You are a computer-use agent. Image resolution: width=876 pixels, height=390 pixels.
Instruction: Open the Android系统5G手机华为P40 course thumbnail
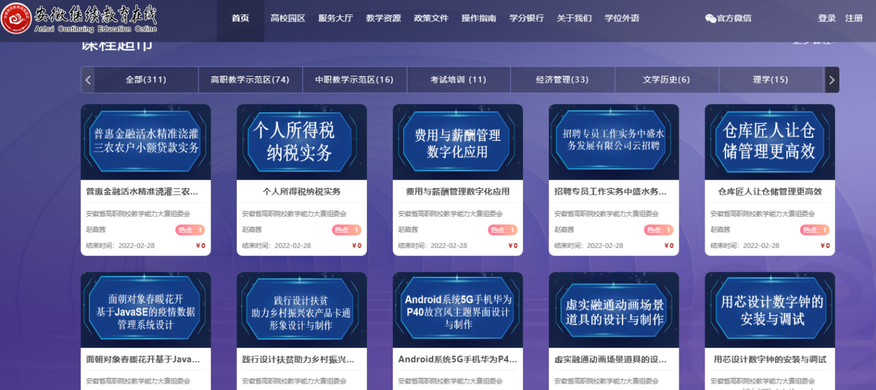tap(458, 310)
